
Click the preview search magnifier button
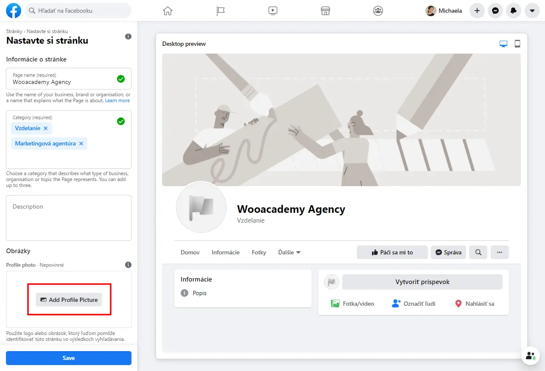pos(478,252)
